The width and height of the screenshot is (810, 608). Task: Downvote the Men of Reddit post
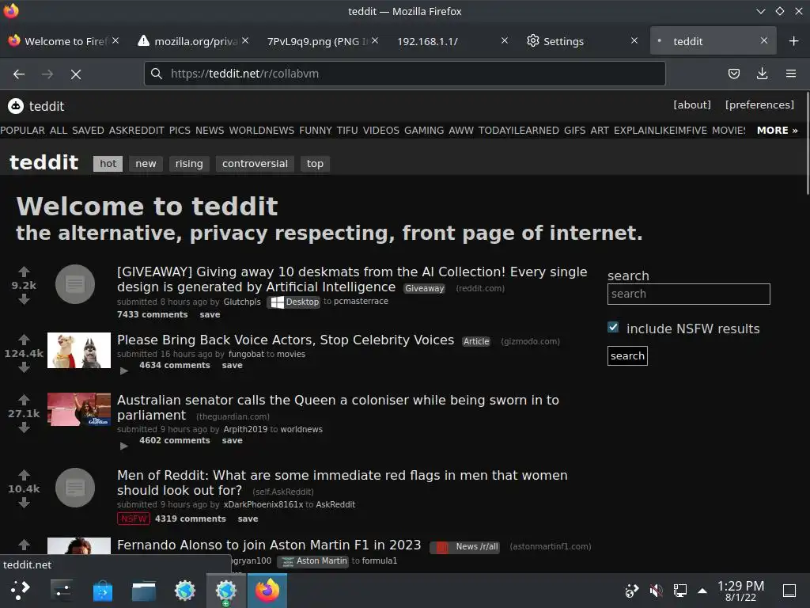24,503
